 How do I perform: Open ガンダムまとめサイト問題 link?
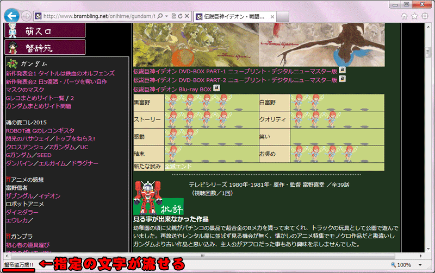[39, 106]
